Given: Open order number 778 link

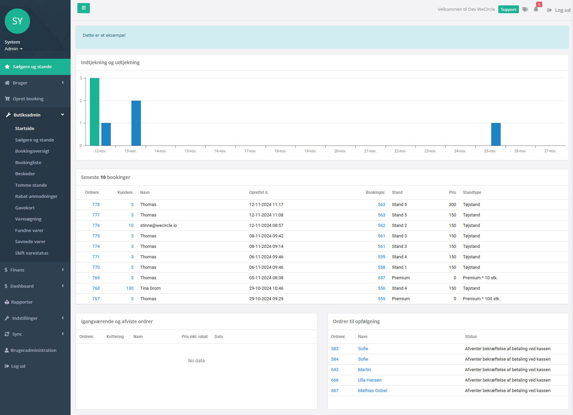Looking at the screenshot, I should click(x=96, y=205).
